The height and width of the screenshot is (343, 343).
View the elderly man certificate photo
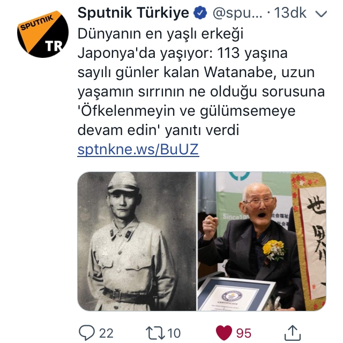coord(262,241)
